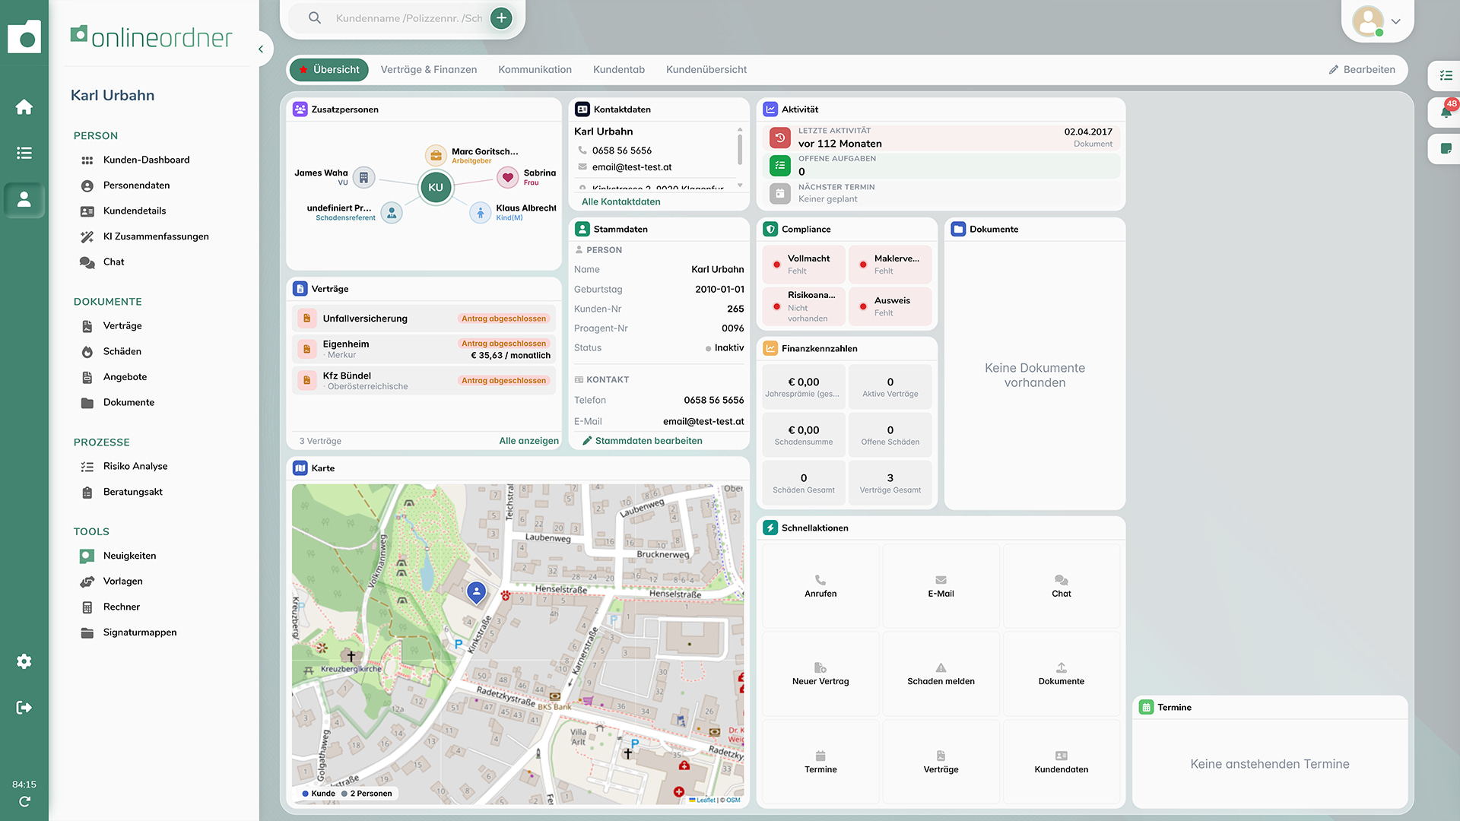
Task: Open Rechner in Tools section
Action: pos(121,607)
